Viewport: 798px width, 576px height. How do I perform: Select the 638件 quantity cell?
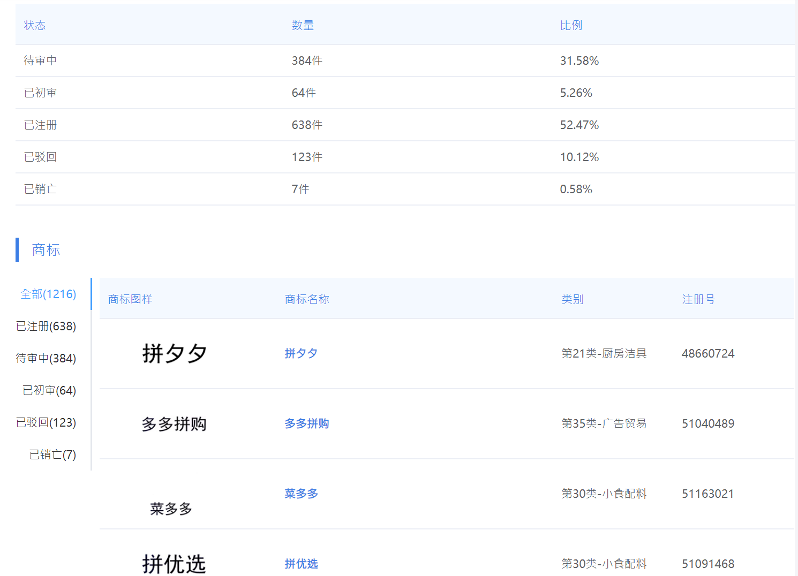[307, 125]
